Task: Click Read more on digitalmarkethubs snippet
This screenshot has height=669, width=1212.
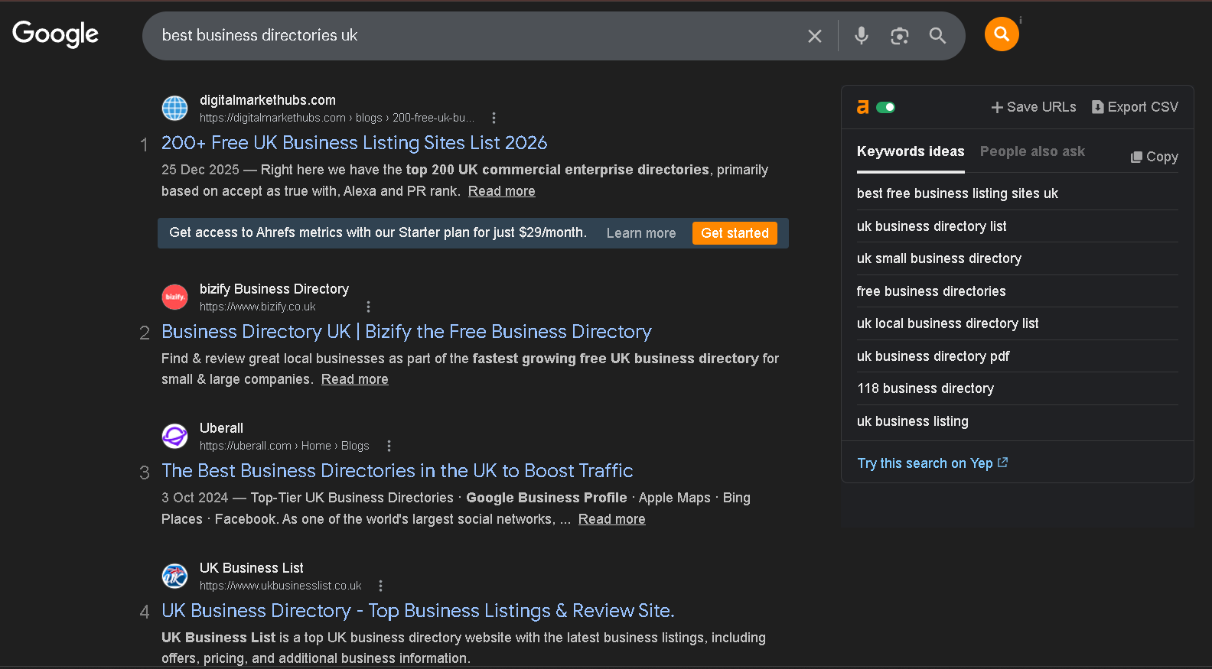Action: click(501, 191)
